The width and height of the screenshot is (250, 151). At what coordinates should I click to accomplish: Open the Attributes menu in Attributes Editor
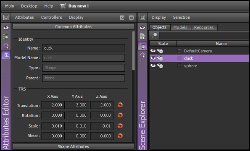24,17
